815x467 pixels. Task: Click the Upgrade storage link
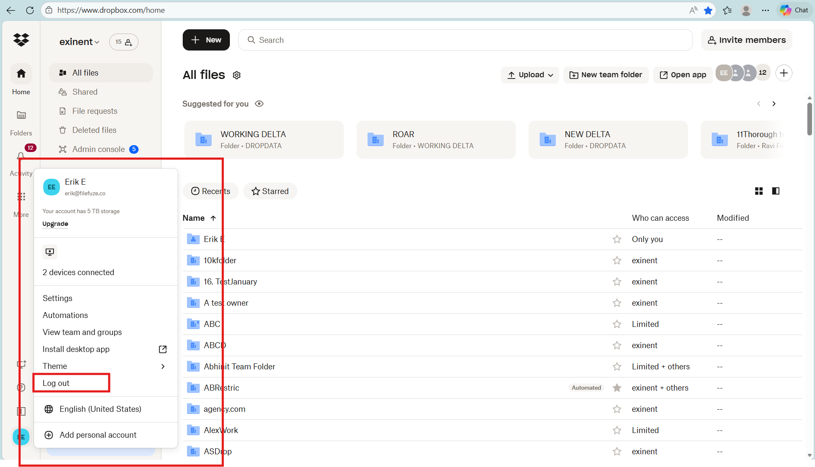[55, 224]
